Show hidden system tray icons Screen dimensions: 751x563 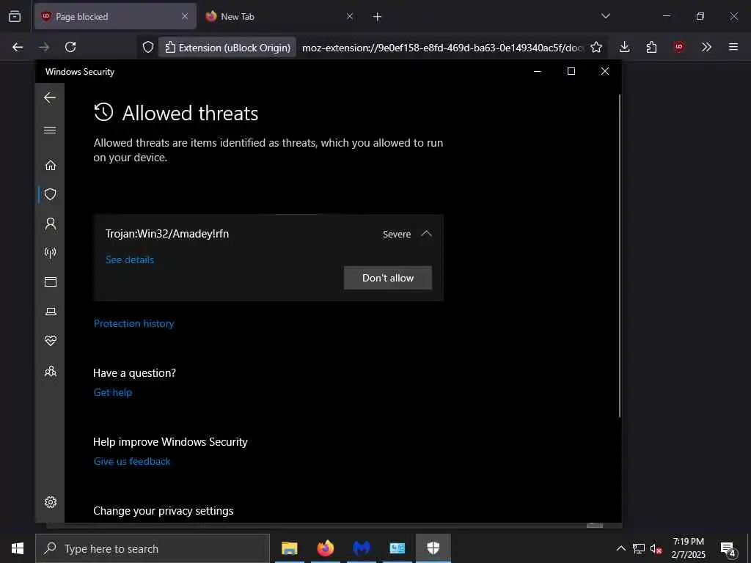coord(620,548)
